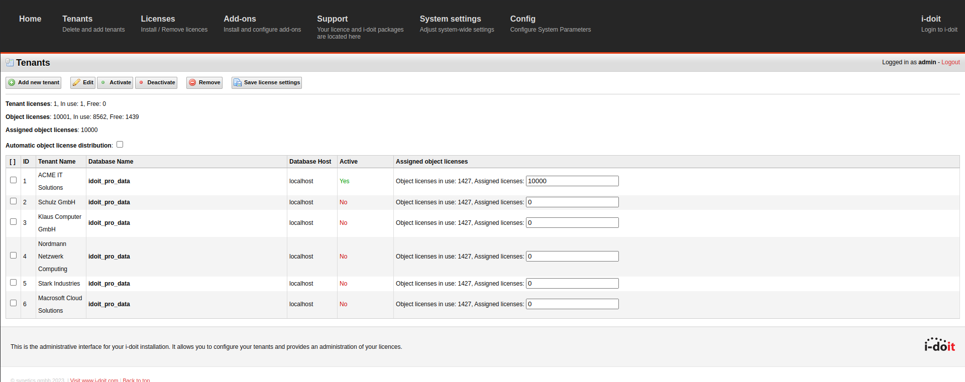Click assigned licenses field for Macrosoft Cloud Solutions
Viewport: 965px width, 382px height.
[x=572, y=304]
